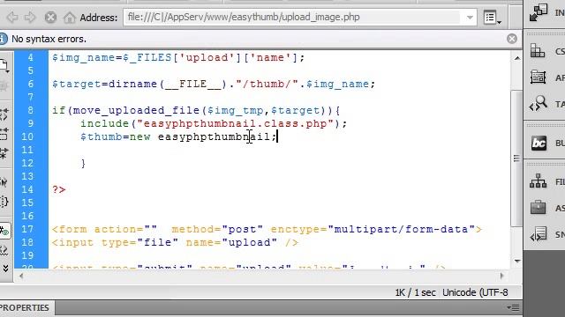Click the horizontal scrollbar left arrow

tap(21, 276)
